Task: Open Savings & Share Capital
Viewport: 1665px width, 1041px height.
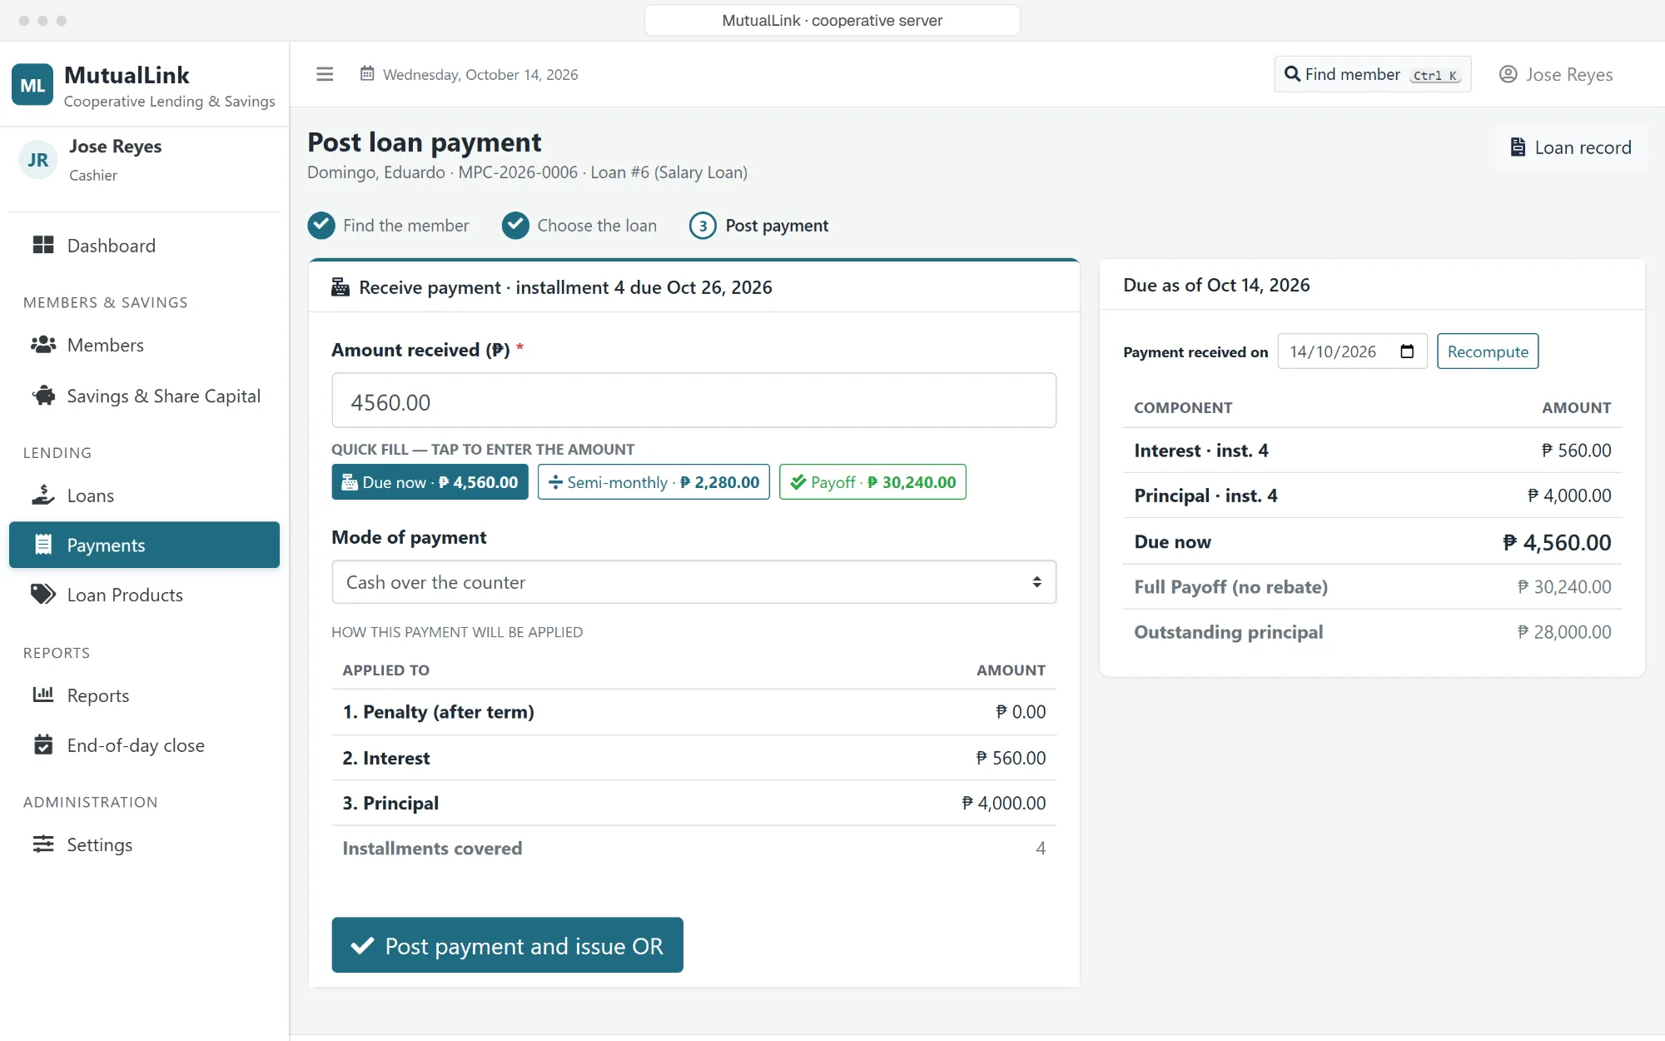Action: pos(144,396)
